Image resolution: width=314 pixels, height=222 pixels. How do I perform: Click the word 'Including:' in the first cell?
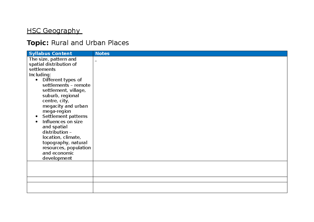(40, 75)
